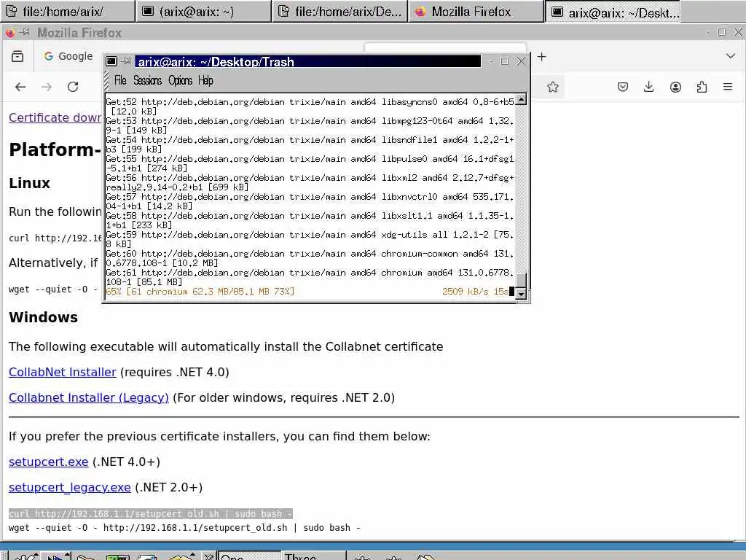Screen dimensions: 746x560
Task: Open Firefox downloads panel
Action: point(648,87)
